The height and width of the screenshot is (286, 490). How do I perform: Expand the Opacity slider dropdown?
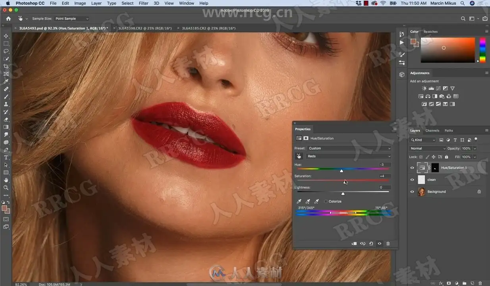(x=475, y=149)
